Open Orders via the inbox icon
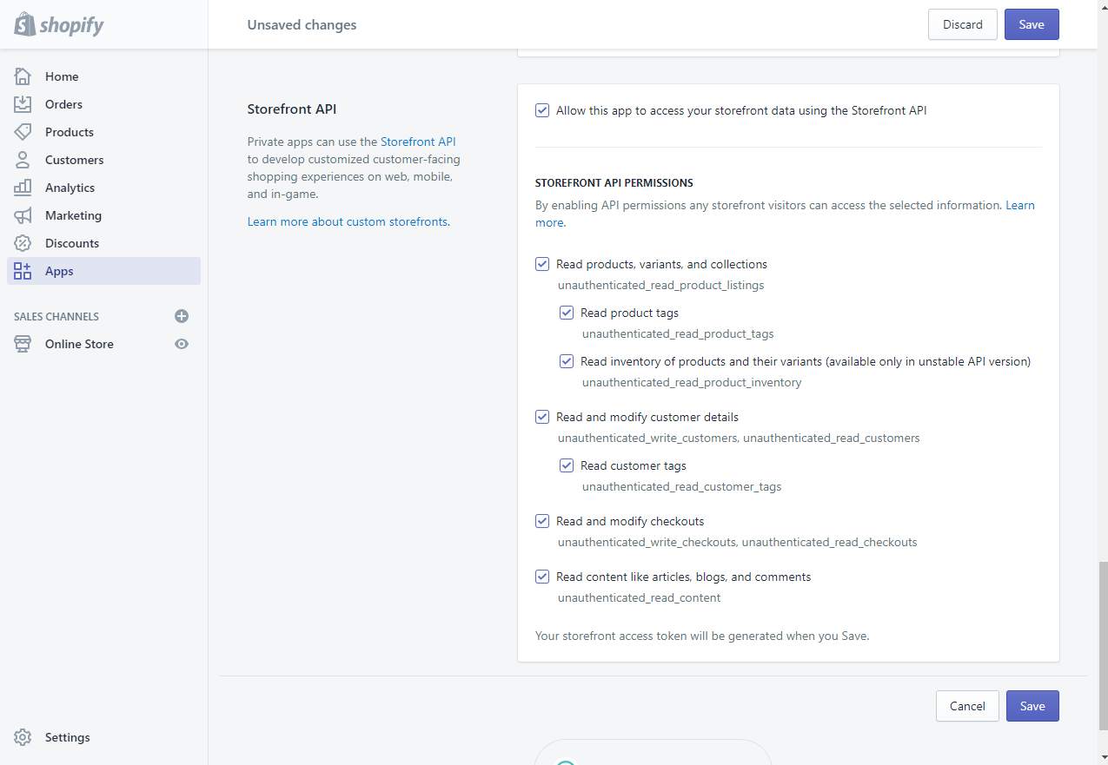This screenshot has height=765, width=1108. (23, 104)
